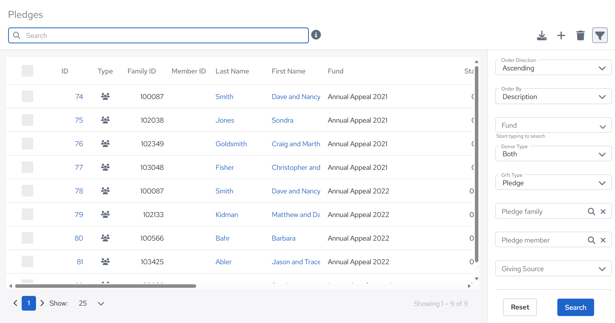Sort by the Family ID column header
Viewport: 615px width, 323px height.
point(142,71)
